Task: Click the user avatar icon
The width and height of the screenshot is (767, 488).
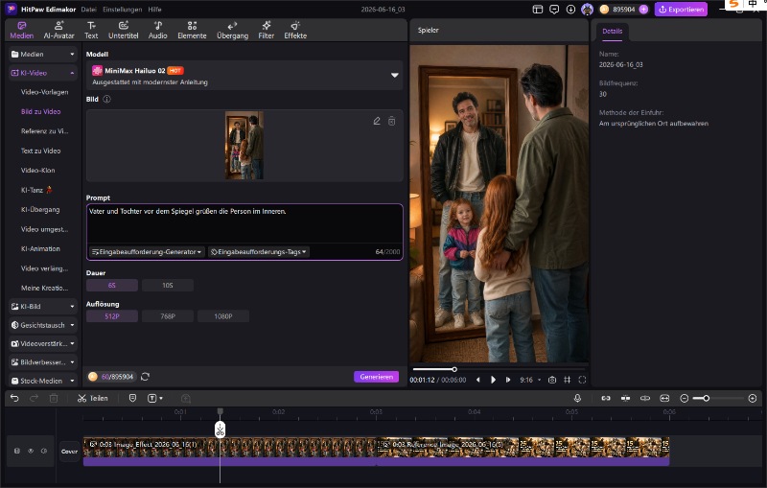Action: coord(587,10)
